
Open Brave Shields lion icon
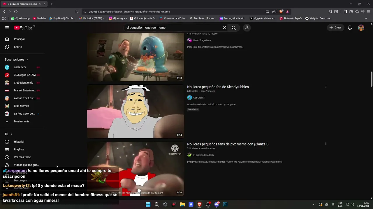[281, 12]
